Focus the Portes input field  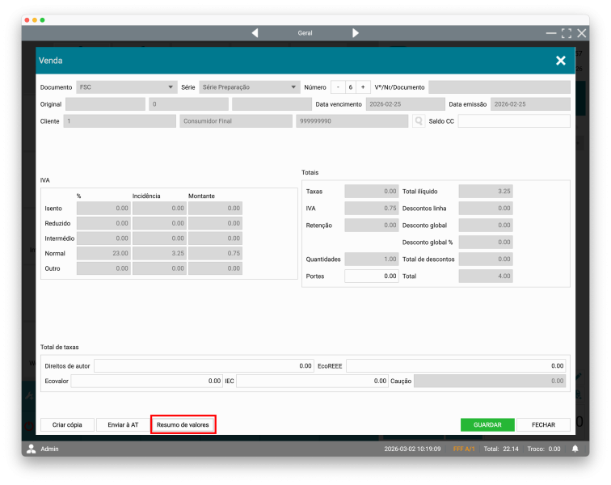[372, 276]
